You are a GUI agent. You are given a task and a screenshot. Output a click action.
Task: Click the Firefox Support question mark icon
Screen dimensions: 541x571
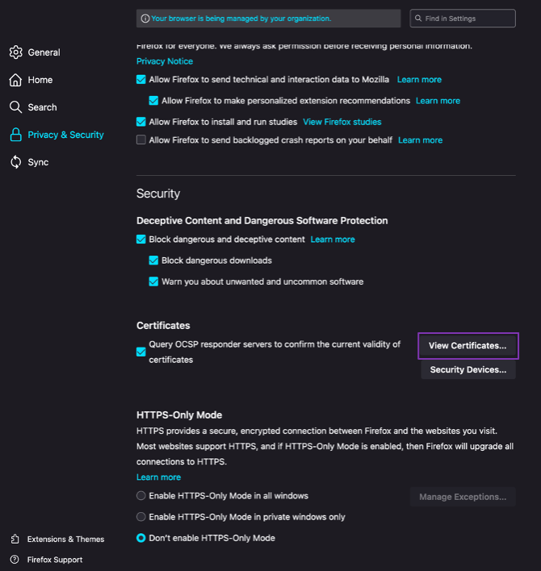pyautogui.click(x=15, y=560)
